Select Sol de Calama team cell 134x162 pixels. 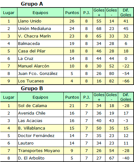coord(40,106)
